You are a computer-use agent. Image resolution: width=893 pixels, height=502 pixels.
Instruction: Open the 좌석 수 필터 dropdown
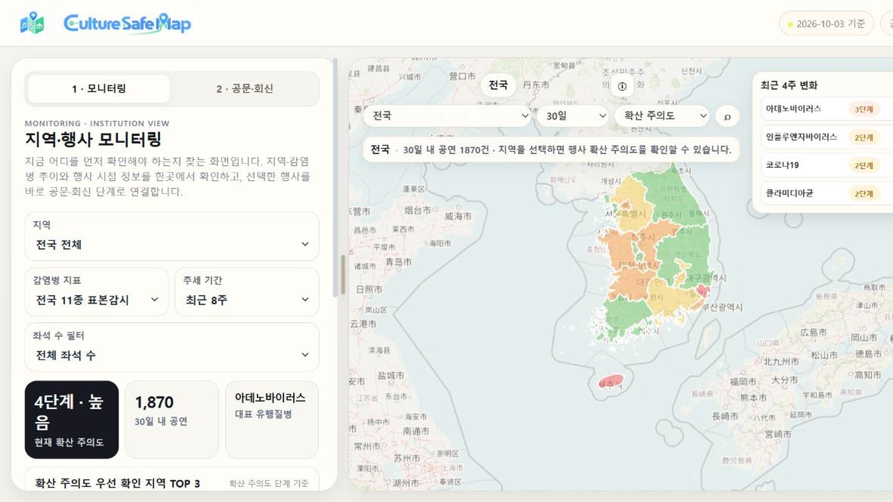point(172,347)
